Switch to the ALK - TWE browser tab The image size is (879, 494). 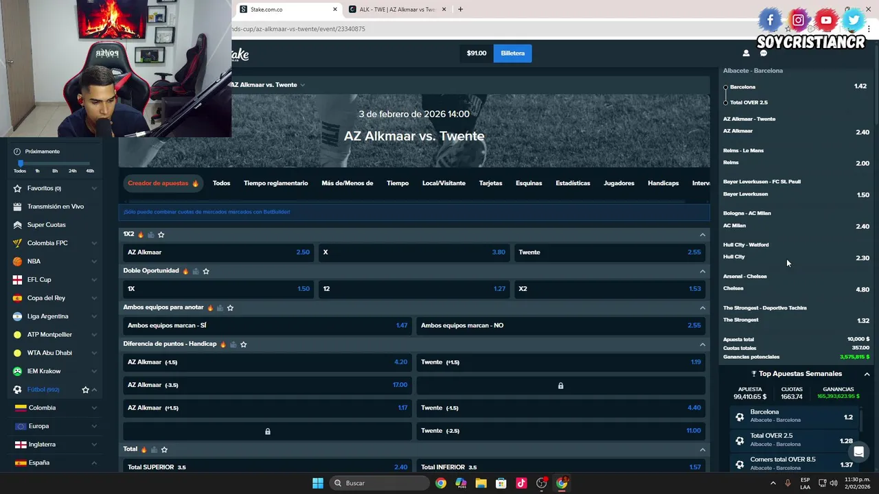(x=392, y=10)
